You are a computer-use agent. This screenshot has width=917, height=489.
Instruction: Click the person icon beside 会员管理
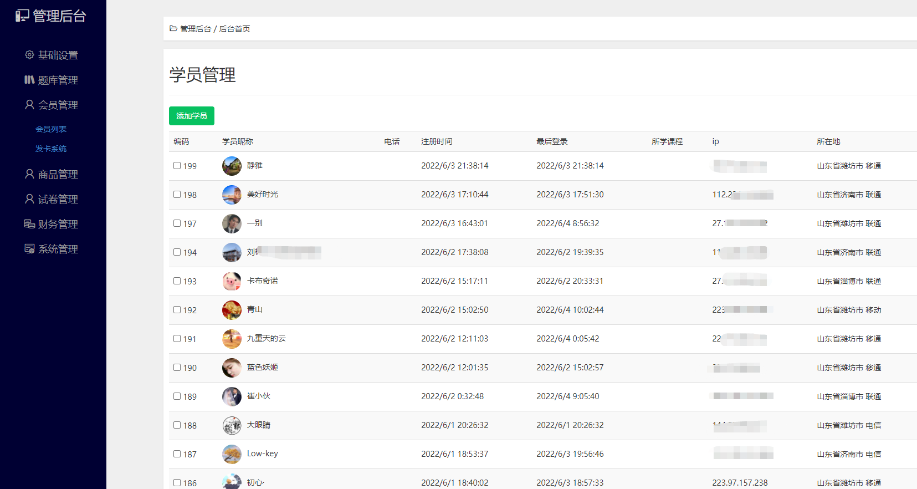(x=29, y=104)
